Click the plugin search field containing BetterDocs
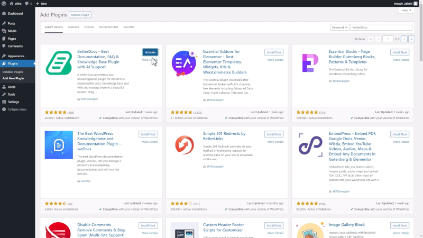 381,28
